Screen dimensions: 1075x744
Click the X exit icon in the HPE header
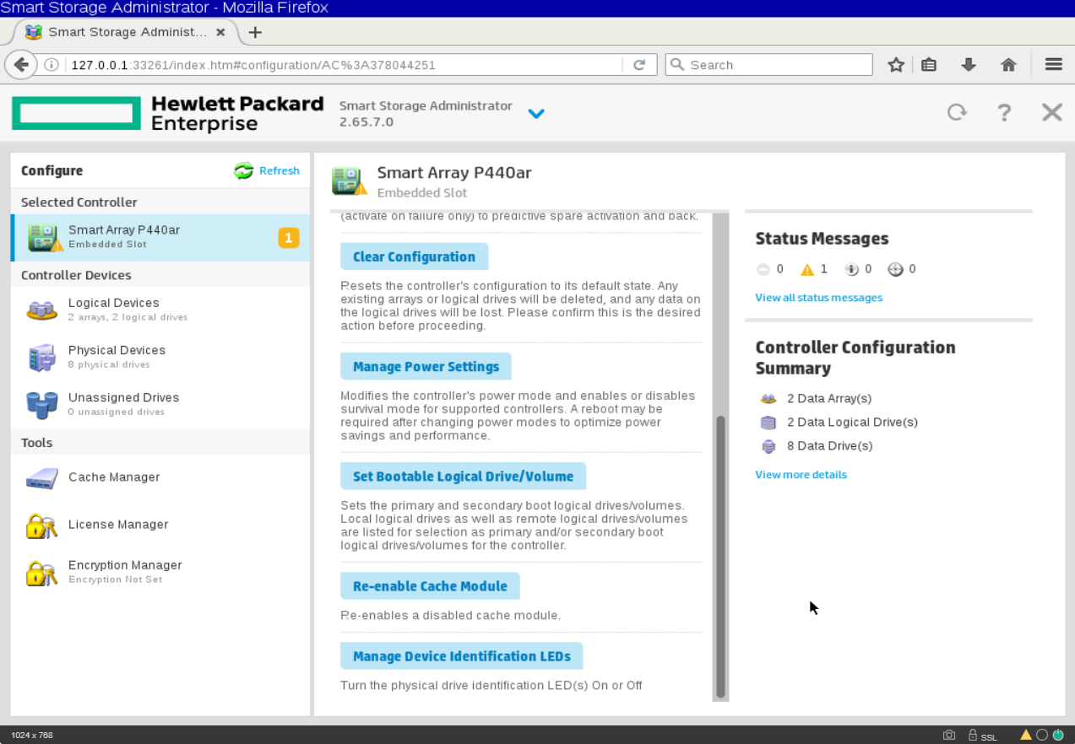point(1051,112)
